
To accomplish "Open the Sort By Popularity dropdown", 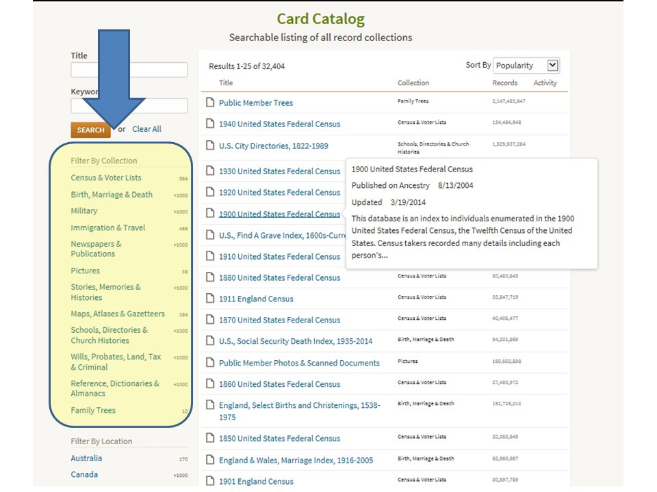I will 526,66.
